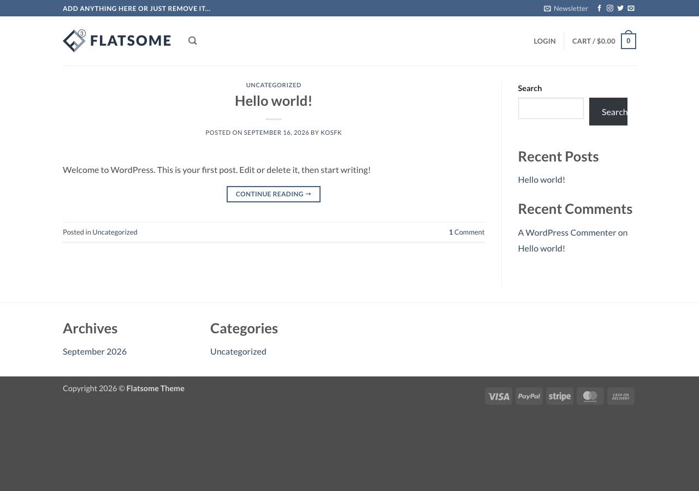699x491 pixels.
Task: Click the Recent Posts heading
Action: click(x=558, y=157)
